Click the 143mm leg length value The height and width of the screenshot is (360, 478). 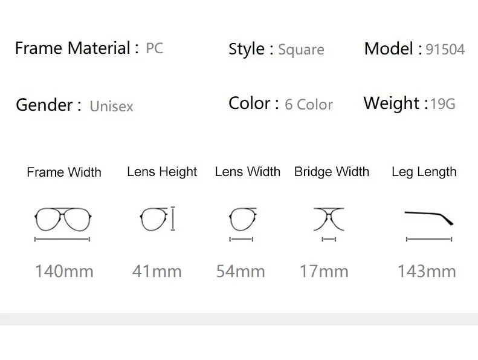pyautogui.click(x=427, y=270)
